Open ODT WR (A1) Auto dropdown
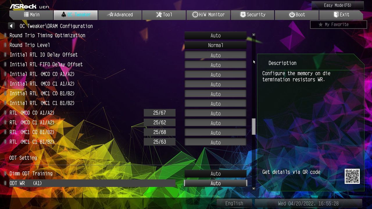This screenshot has height=209, width=372. (215, 183)
